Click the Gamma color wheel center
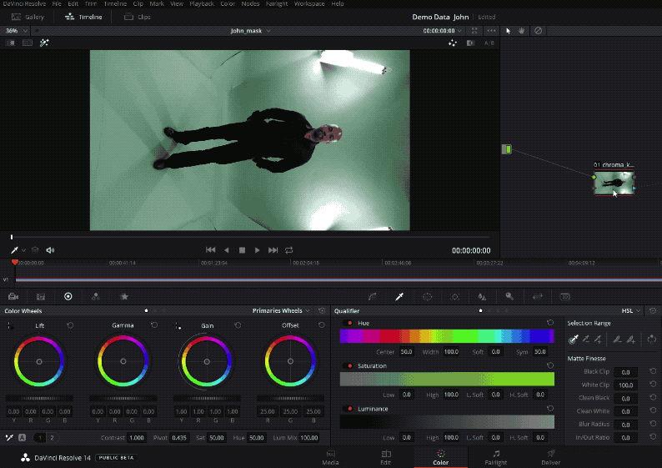662x468 pixels. click(x=123, y=361)
